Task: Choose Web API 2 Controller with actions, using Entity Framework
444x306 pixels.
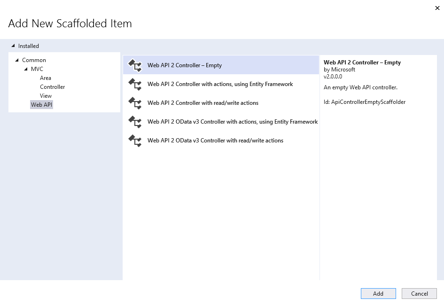Action: click(x=220, y=84)
